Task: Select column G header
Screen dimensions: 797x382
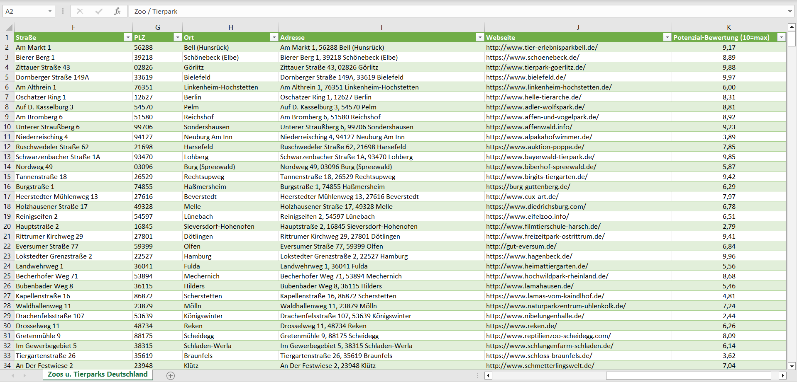Action: coord(158,27)
